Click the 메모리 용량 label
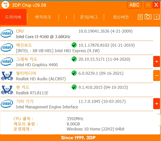 (26, 124)
